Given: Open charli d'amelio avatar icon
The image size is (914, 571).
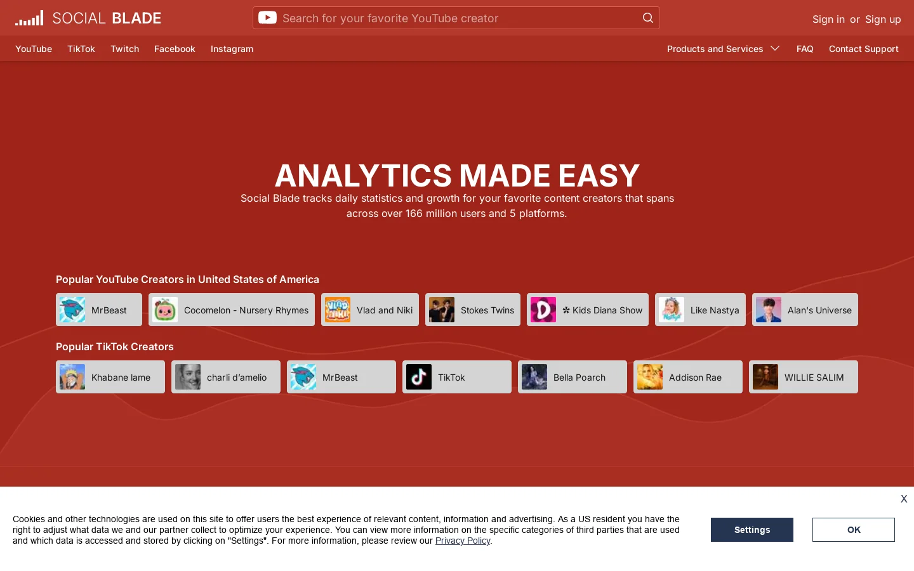Looking at the screenshot, I should tap(188, 377).
